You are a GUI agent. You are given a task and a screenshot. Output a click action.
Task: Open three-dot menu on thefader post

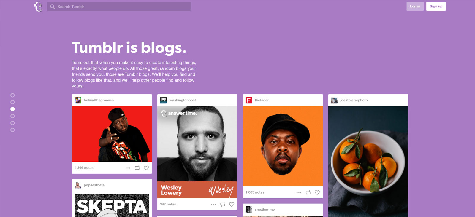coord(299,192)
